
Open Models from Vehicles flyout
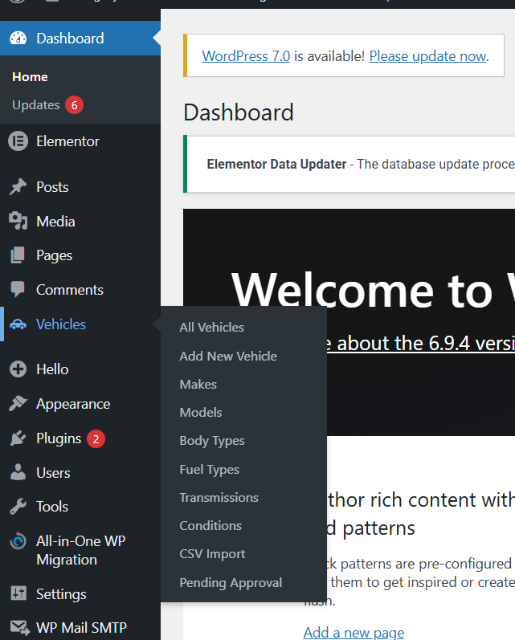pyautogui.click(x=201, y=412)
